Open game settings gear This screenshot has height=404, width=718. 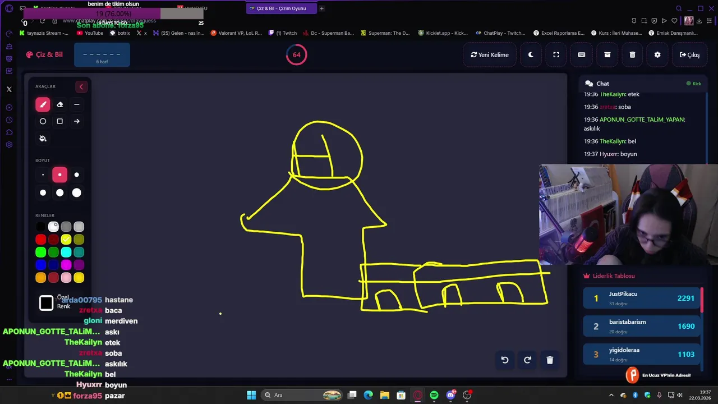[657, 55]
